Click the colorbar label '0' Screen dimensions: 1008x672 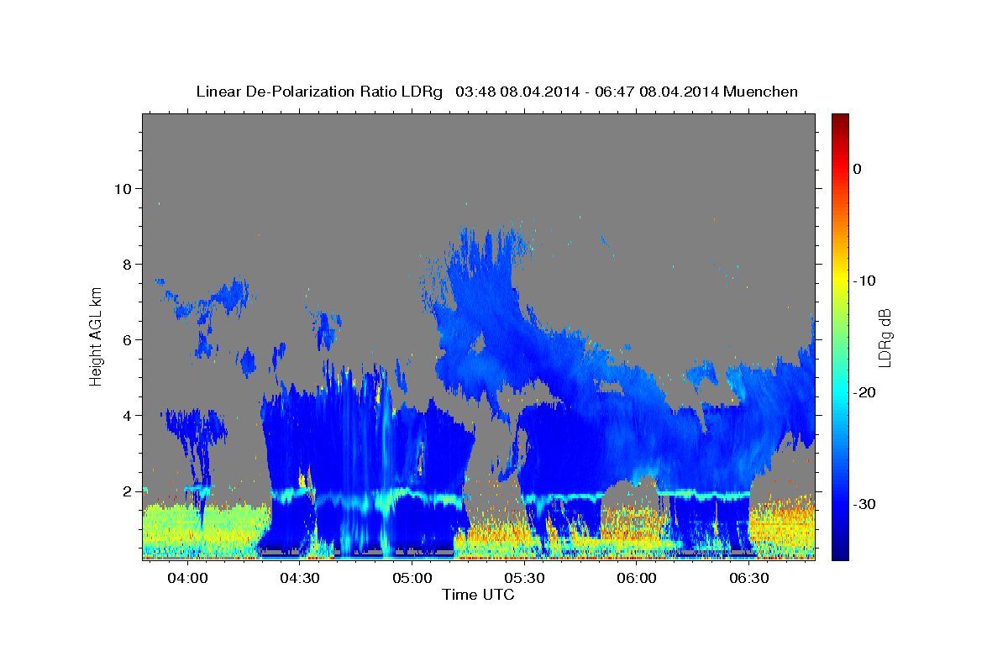[x=858, y=169]
